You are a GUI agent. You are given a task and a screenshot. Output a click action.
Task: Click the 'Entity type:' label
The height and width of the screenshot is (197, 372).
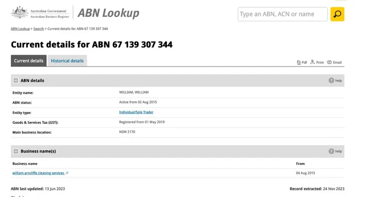(x=22, y=113)
